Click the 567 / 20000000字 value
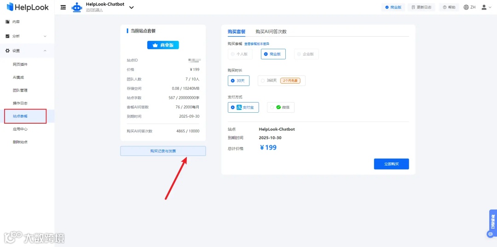Viewport: 497px width, 247px height. click(x=184, y=98)
